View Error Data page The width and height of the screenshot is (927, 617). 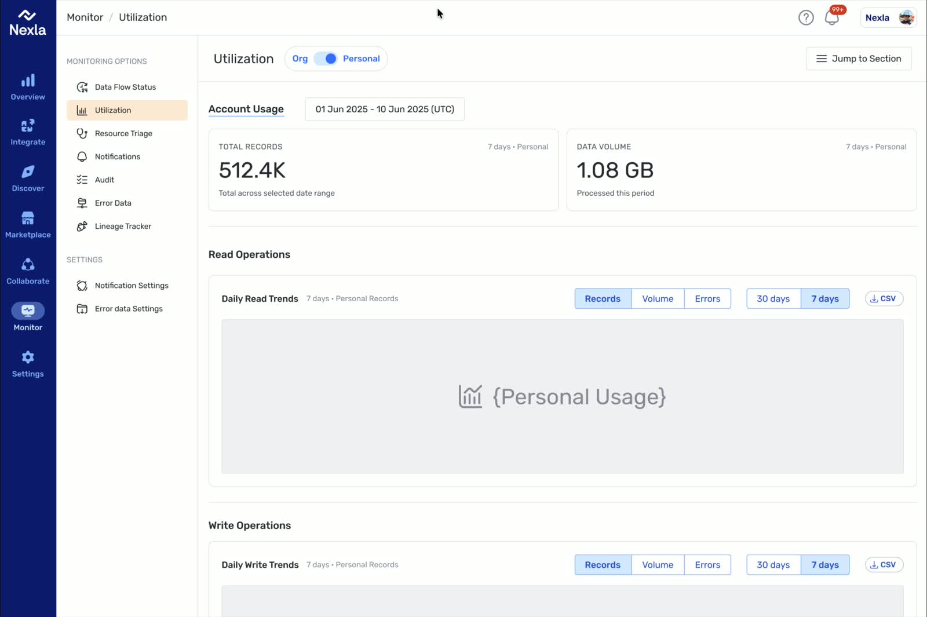113,203
